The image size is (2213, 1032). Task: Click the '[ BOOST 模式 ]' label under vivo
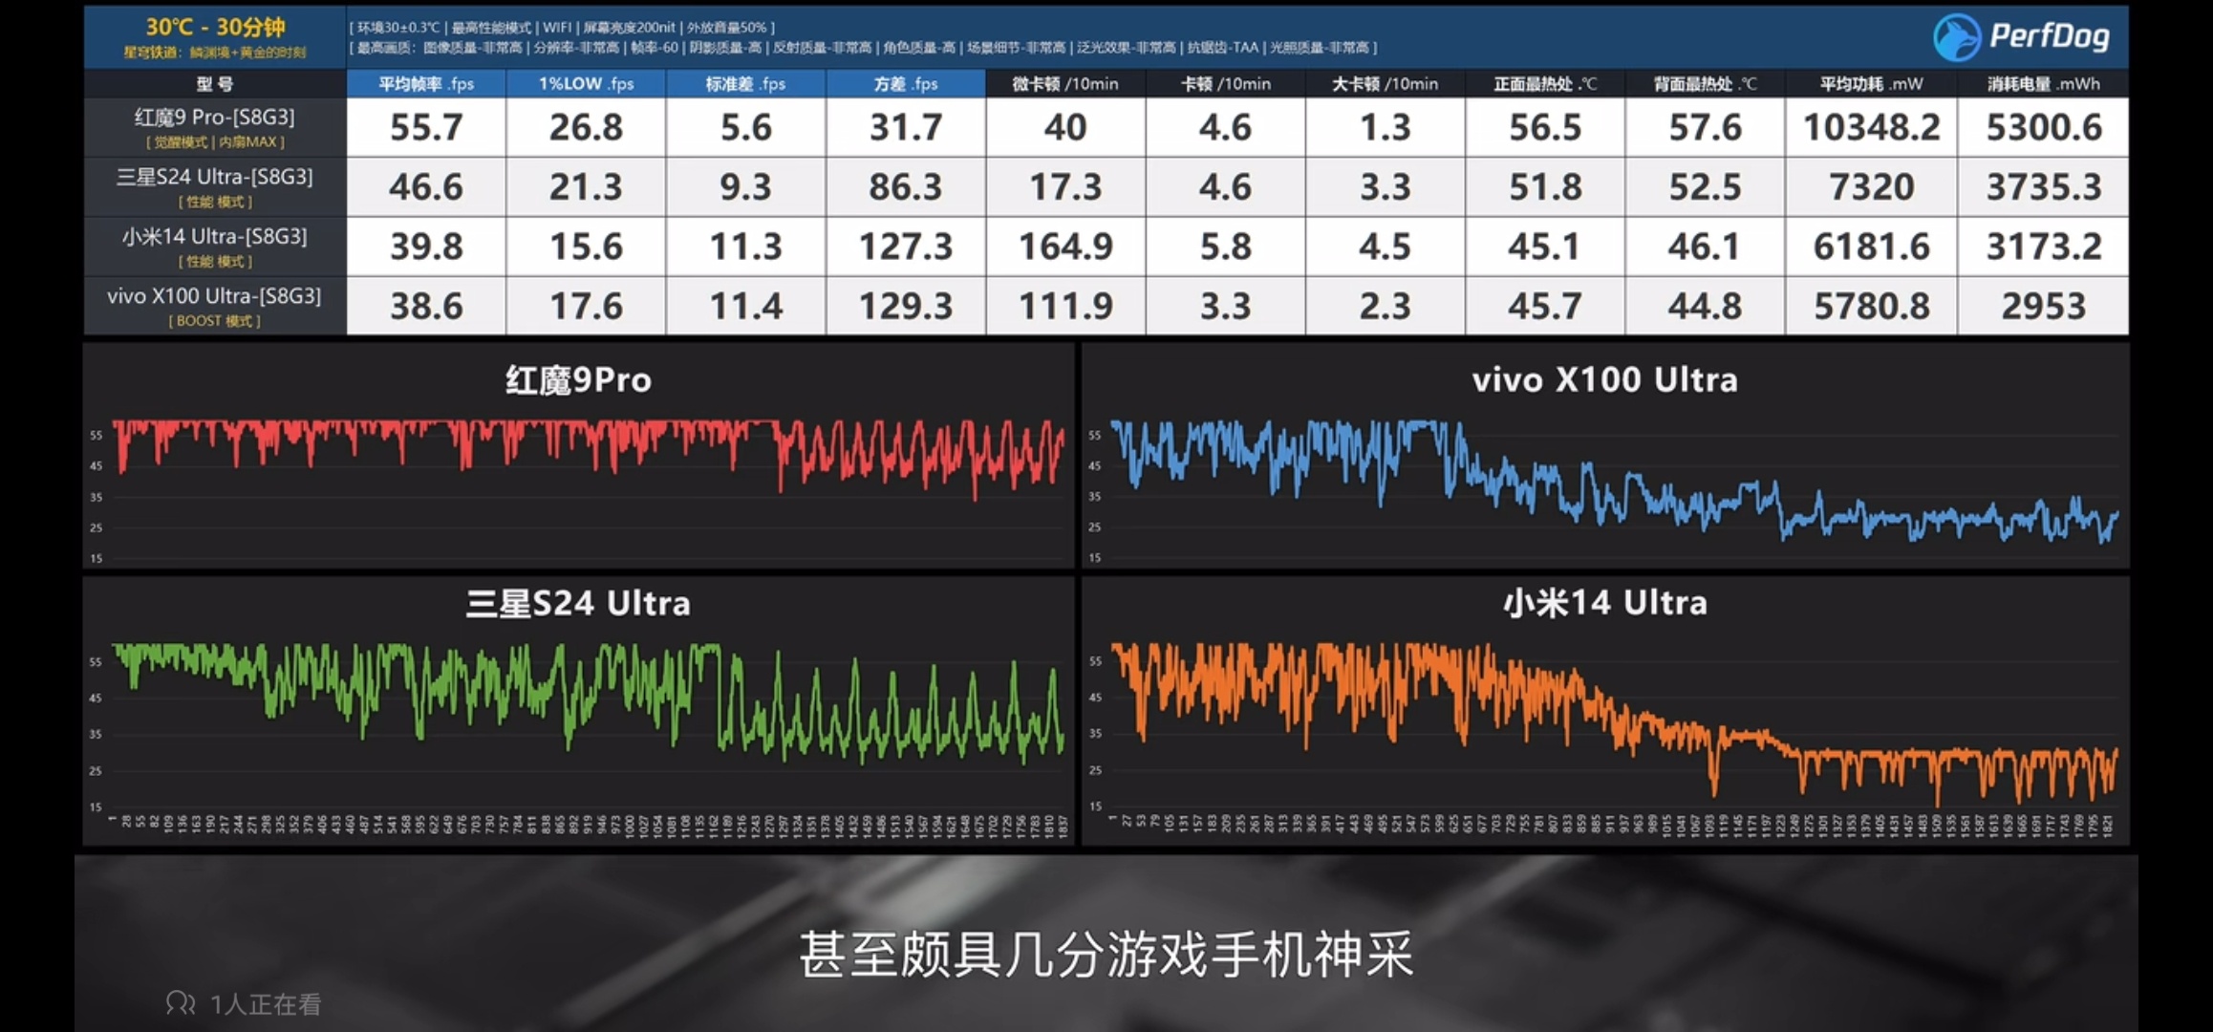coord(215,321)
